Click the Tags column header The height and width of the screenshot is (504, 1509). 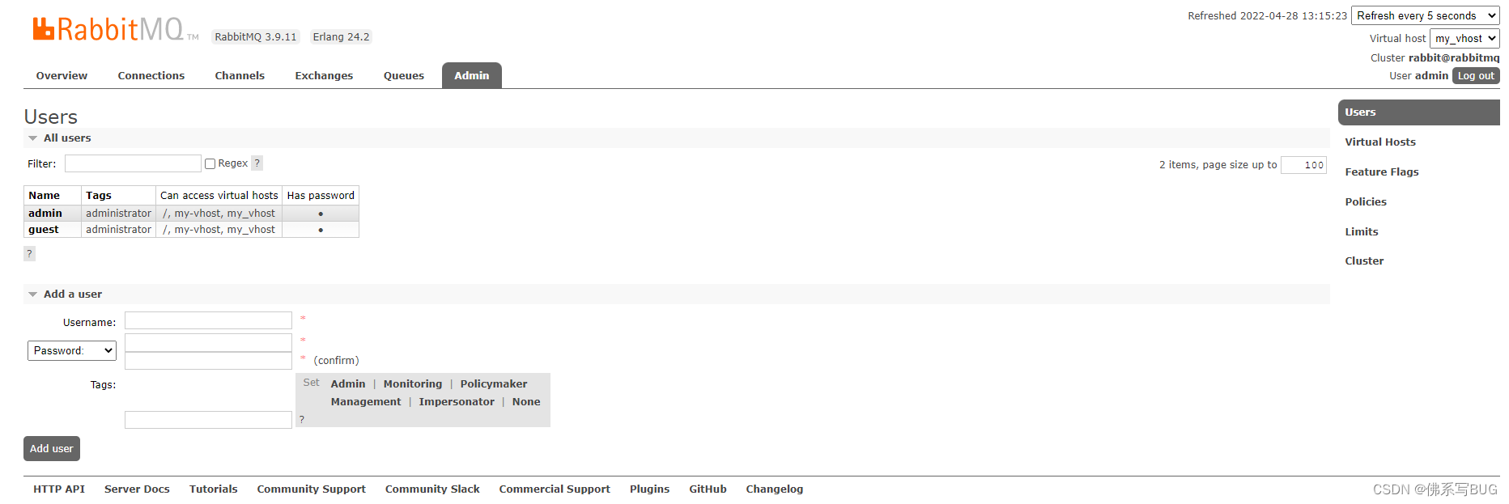[x=118, y=195]
